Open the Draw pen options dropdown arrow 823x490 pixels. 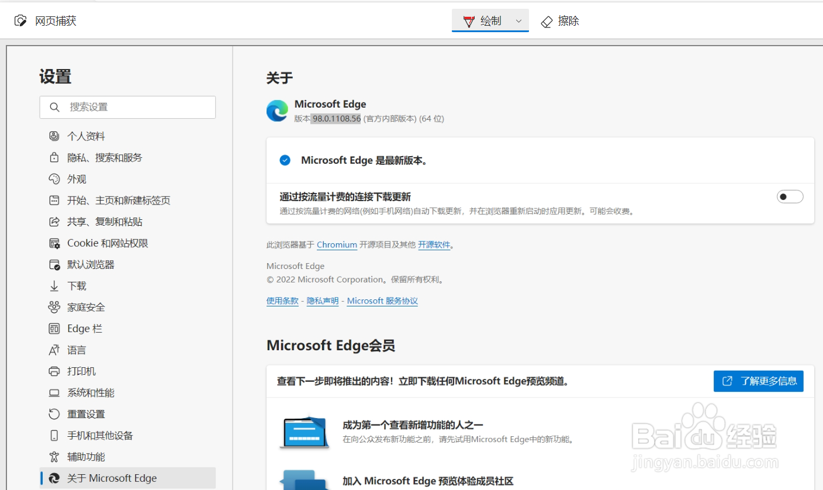coord(518,21)
